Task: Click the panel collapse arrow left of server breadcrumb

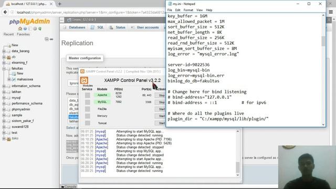Action: click(x=62, y=20)
